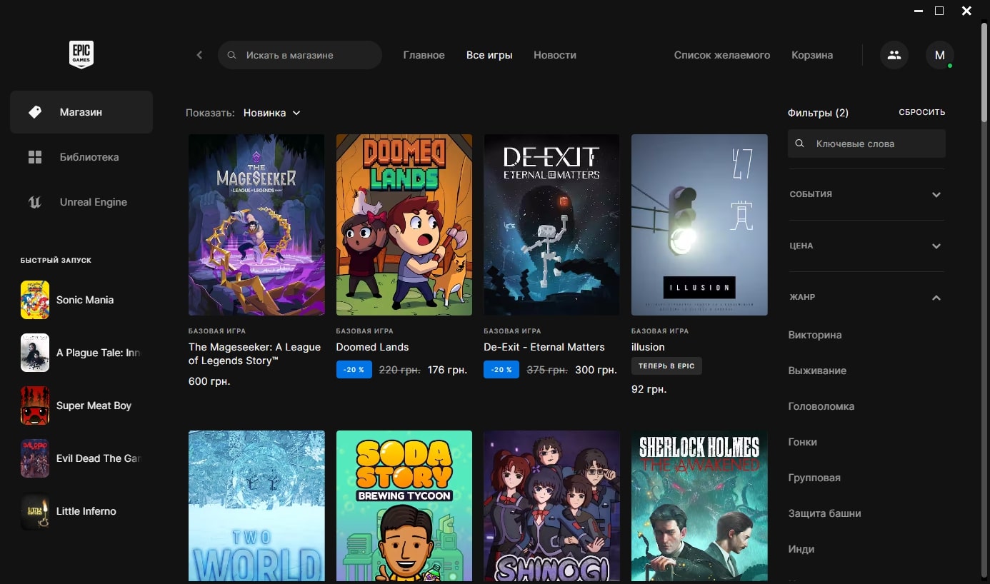
Task: Click the 176 грн. discounted price
Action: point(447,370)
